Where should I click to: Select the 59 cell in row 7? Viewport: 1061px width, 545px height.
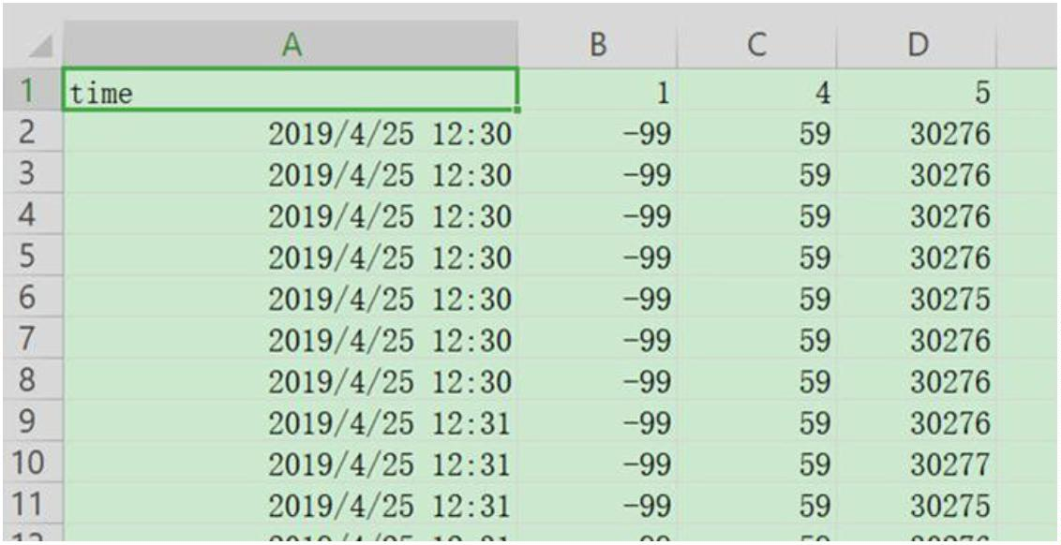814,341
